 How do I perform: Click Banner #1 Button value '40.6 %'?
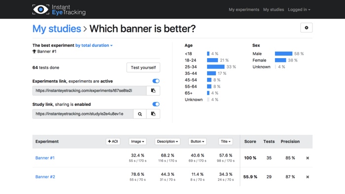[197, 155]
